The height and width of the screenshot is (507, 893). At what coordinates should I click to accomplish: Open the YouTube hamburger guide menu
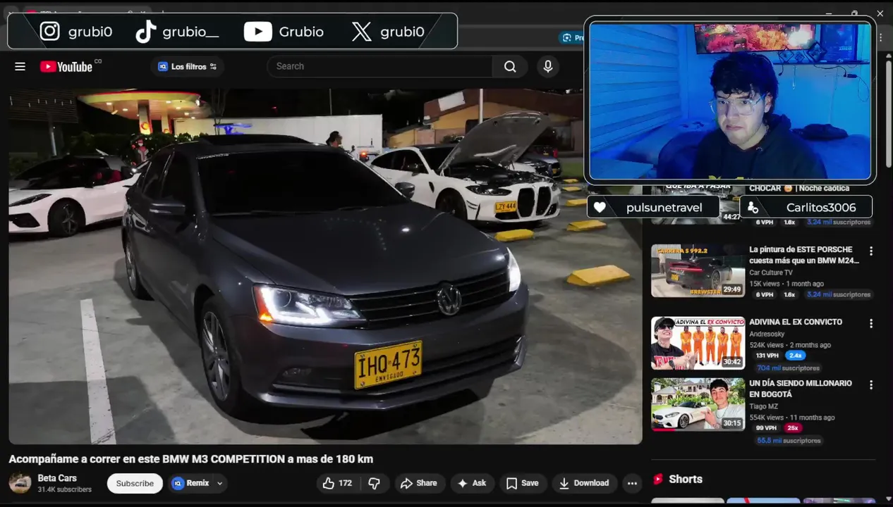tap(20, 66)
